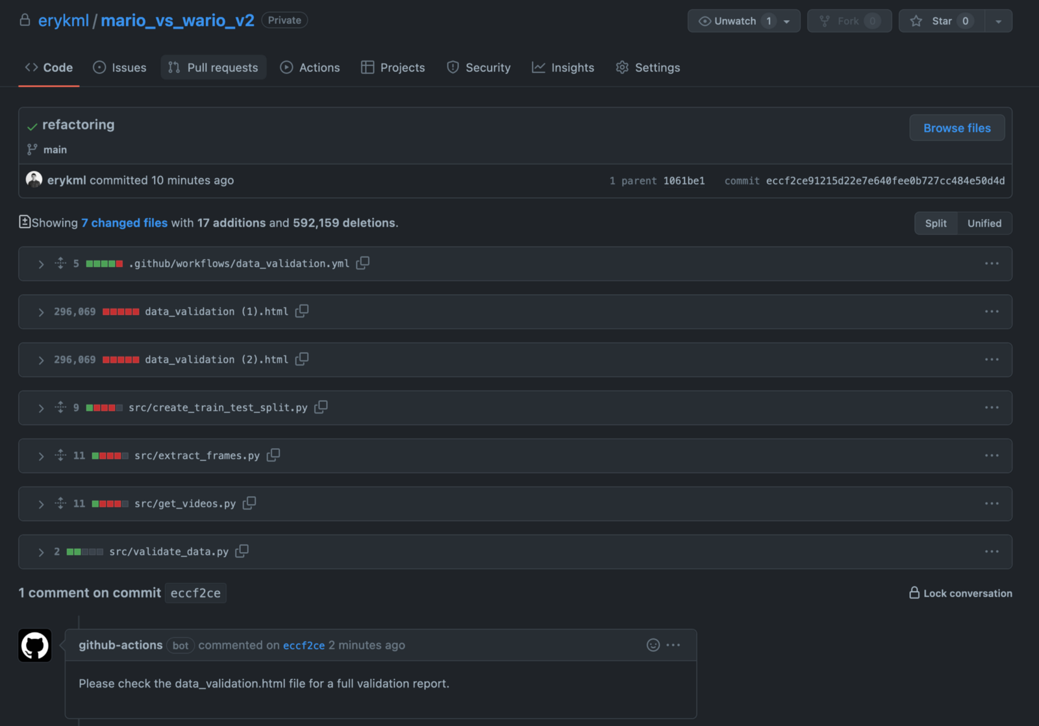Open bot comment options menu

(673, 645)
